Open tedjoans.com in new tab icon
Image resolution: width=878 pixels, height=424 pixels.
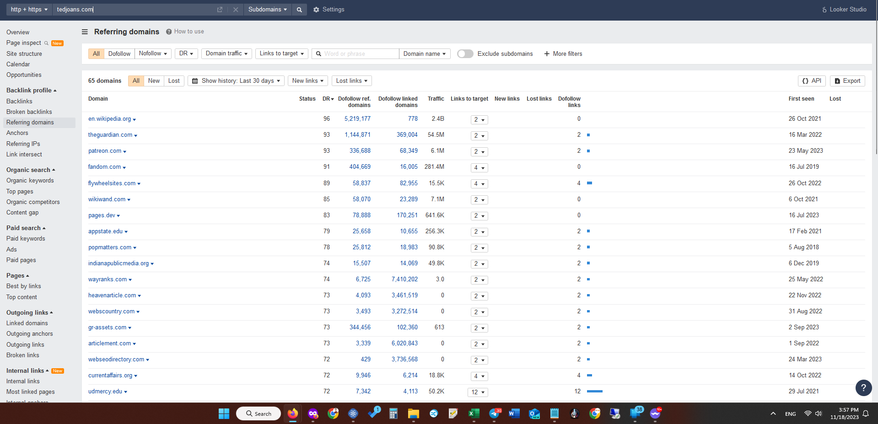pyautogui.click(x=220, y=10)
